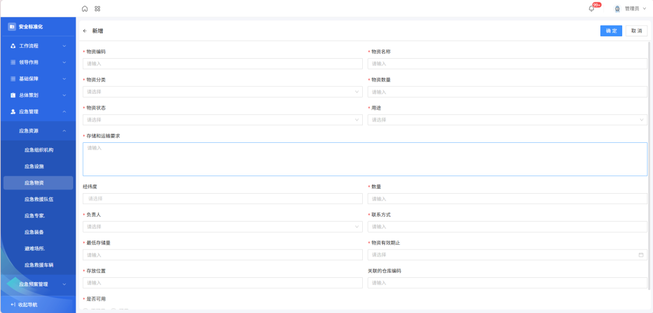Screen dimensions: 653x313
Task: Click the 收起导航 collapse arrow icon
Action: point(13,305)
